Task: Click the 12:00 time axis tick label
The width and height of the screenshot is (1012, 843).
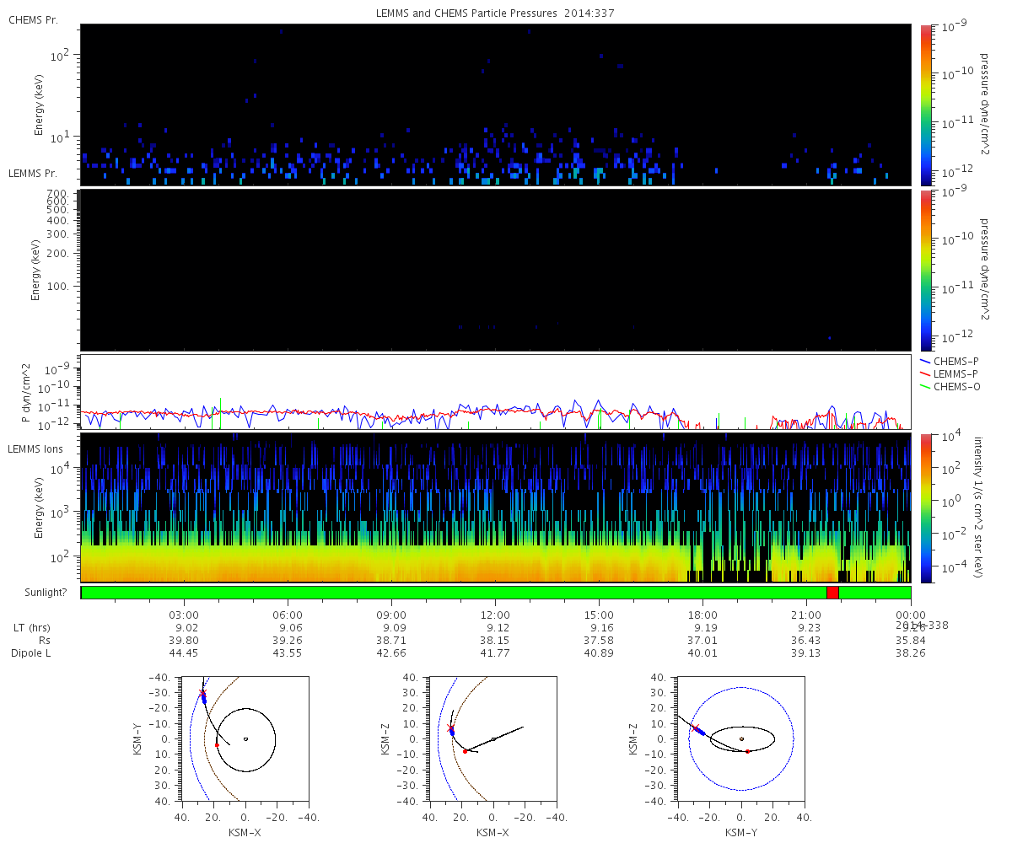Action: coord(495,615)
